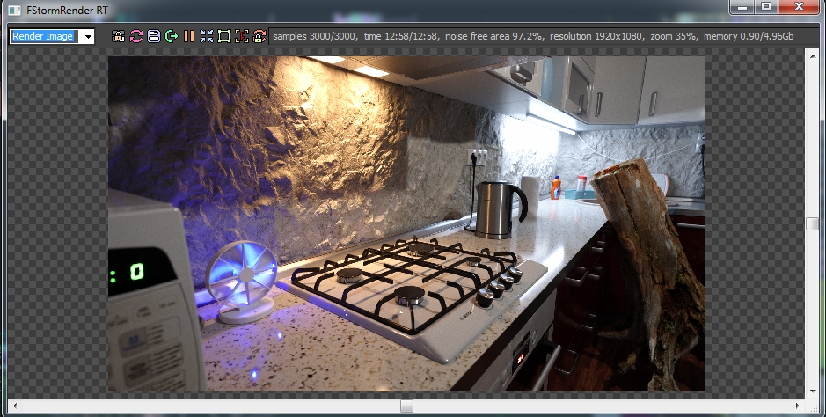Maximize the FStormRender RT window
This screenshot has width=826, height=417.
(x=766, y=7)
